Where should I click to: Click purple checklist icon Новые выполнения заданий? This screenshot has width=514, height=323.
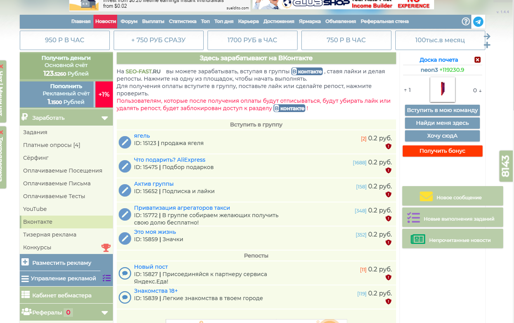[x=414, y=218]
